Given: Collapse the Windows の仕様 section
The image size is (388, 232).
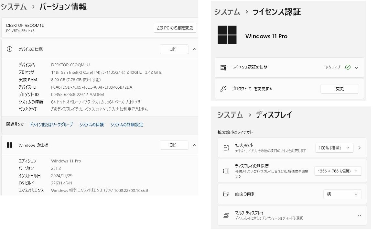Looking at the screenshot, I should (194, 145).
